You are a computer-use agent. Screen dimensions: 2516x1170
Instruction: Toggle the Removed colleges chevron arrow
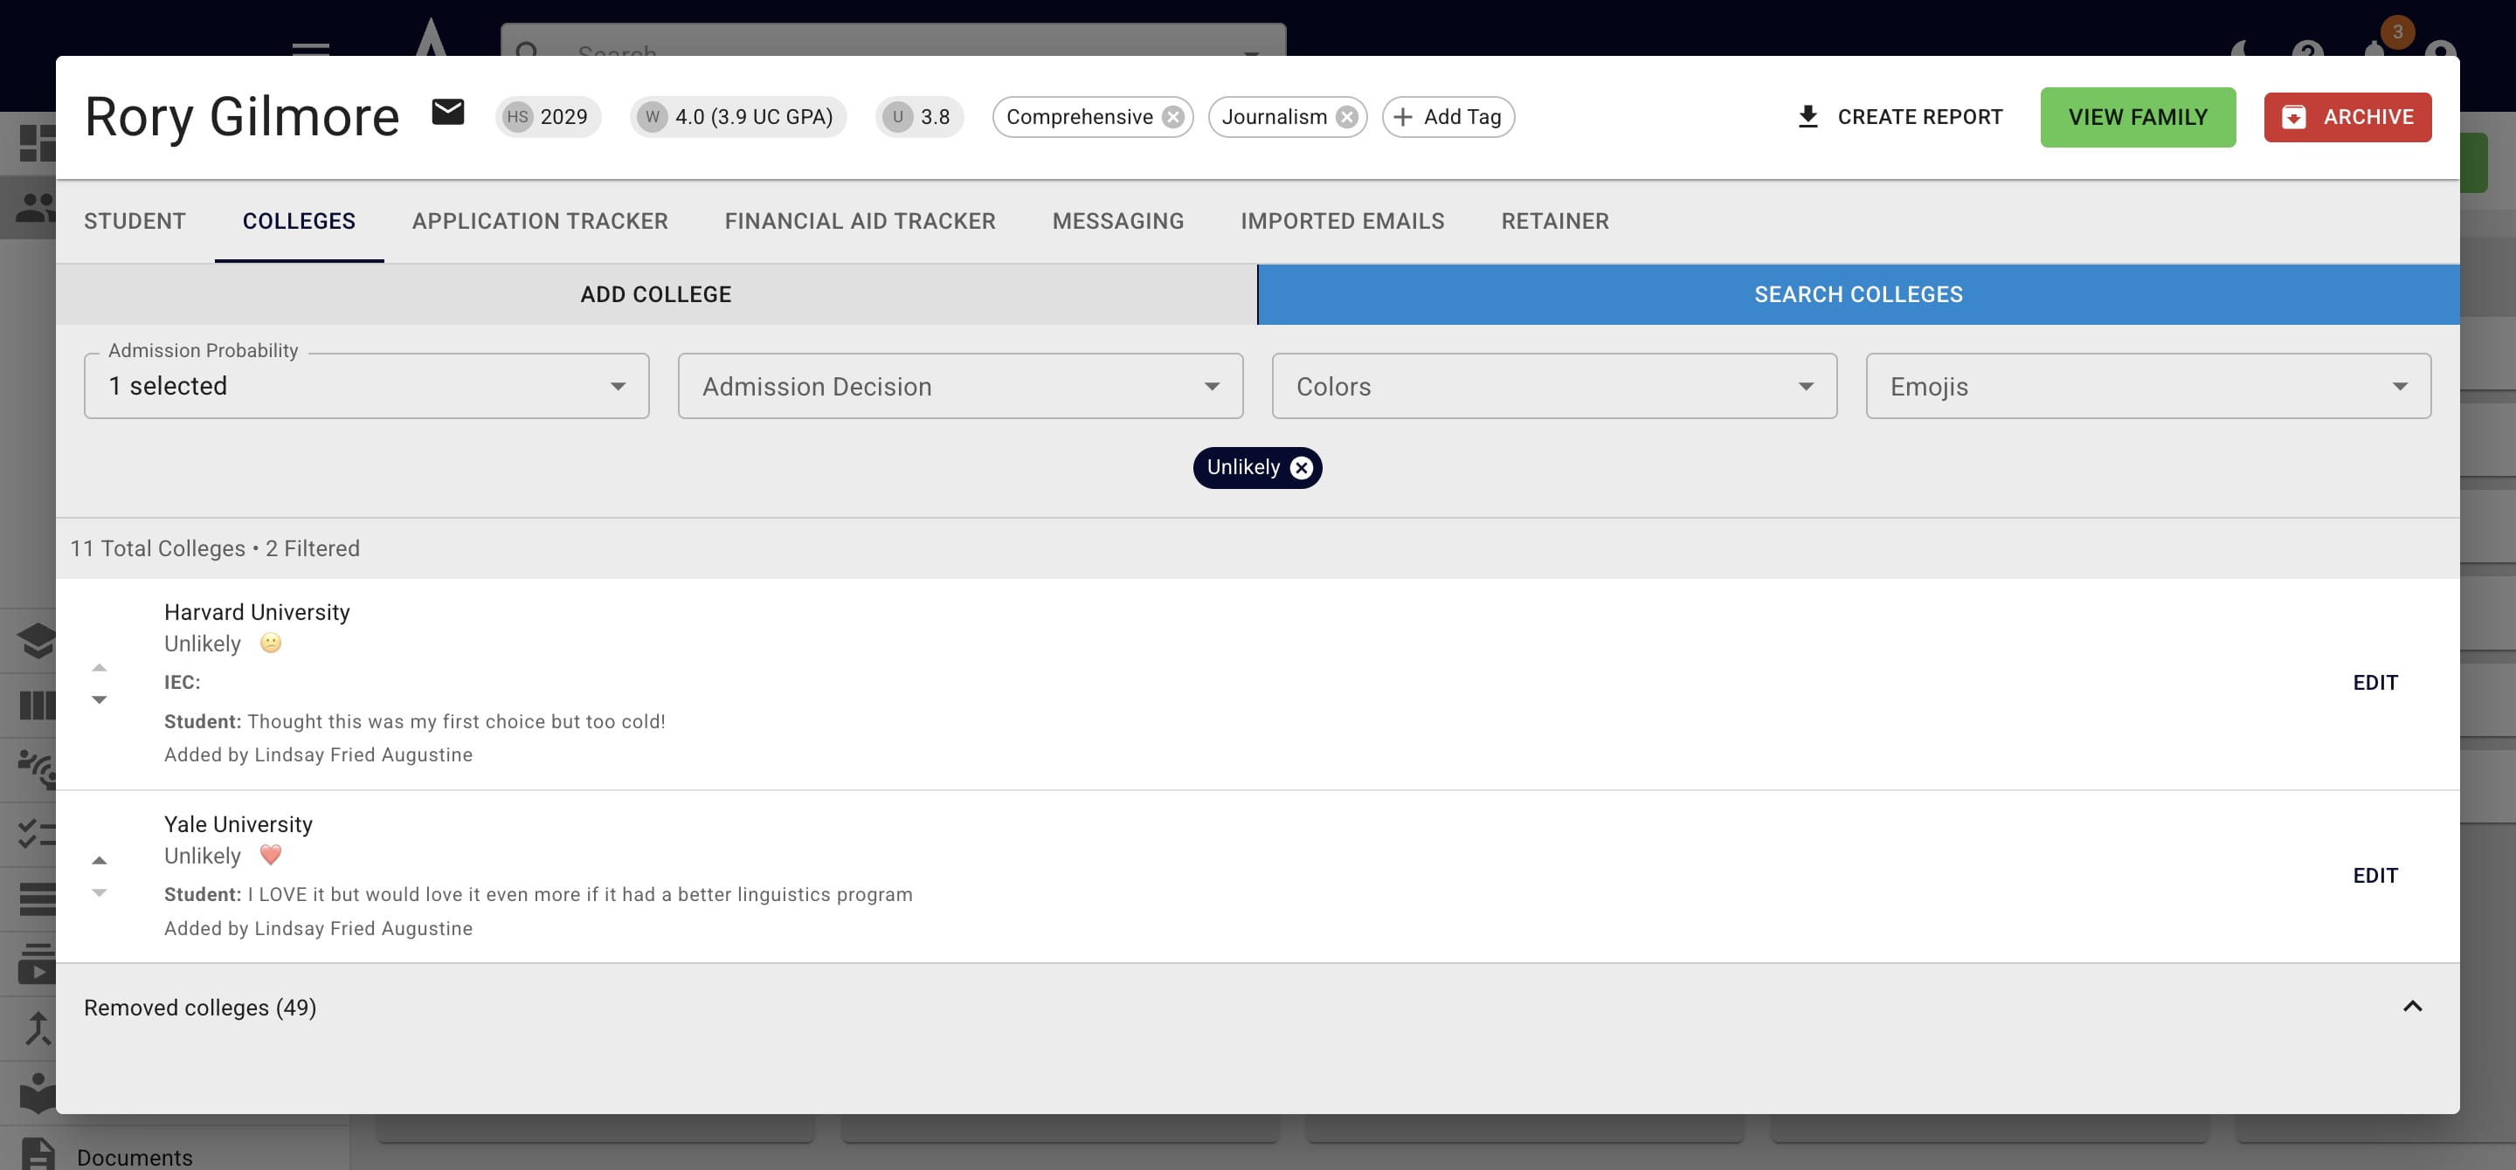point(2411,1007)
